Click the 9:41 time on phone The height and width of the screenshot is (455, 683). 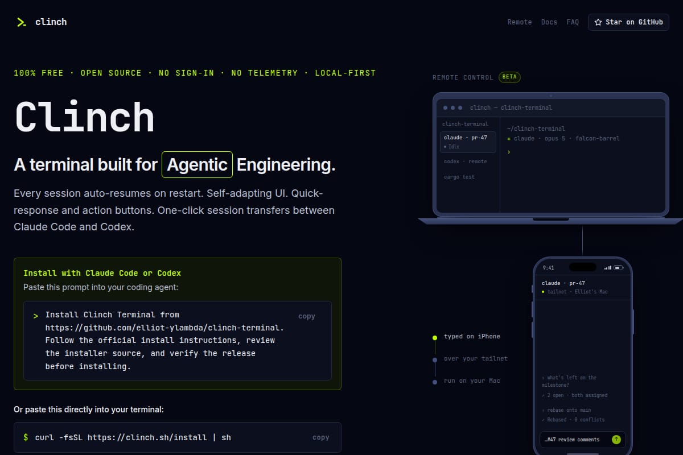[x=548, y=267]
